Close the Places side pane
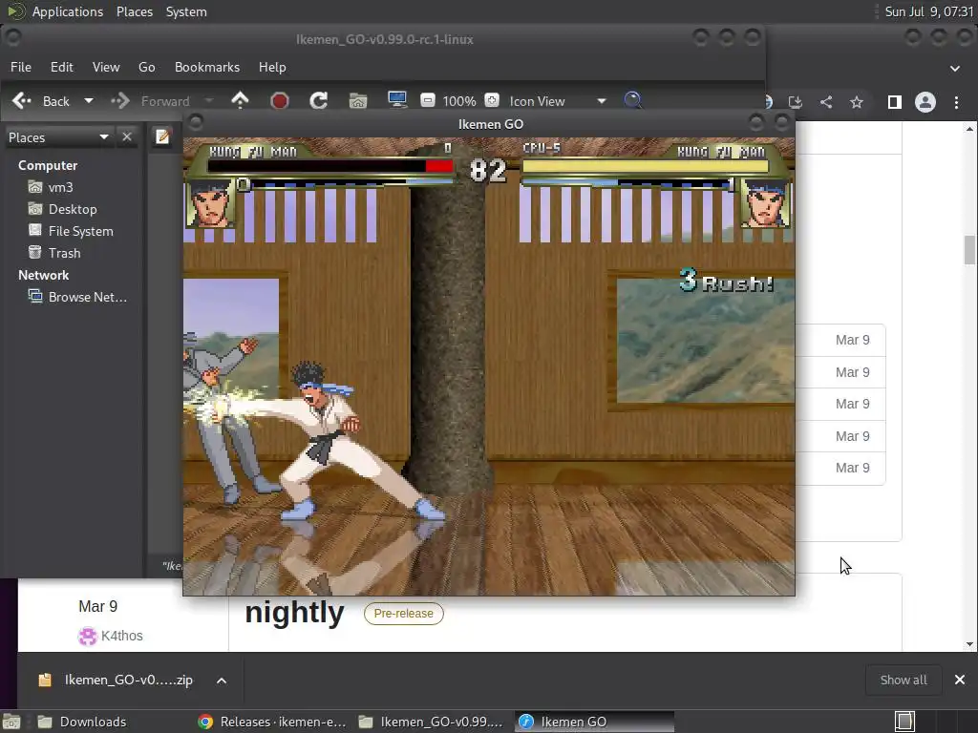978x733 pixels. tap(127, 136)
